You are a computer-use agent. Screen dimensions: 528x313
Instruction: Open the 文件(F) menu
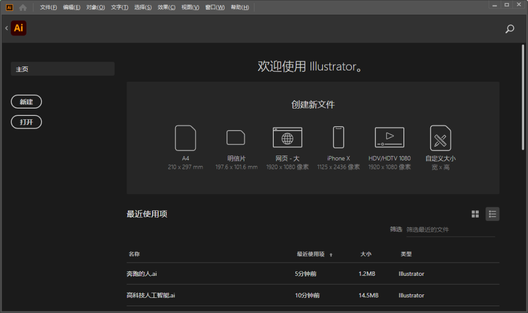[48, 7]
